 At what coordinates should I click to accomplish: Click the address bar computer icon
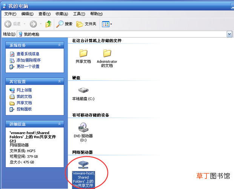pos(21,34)
